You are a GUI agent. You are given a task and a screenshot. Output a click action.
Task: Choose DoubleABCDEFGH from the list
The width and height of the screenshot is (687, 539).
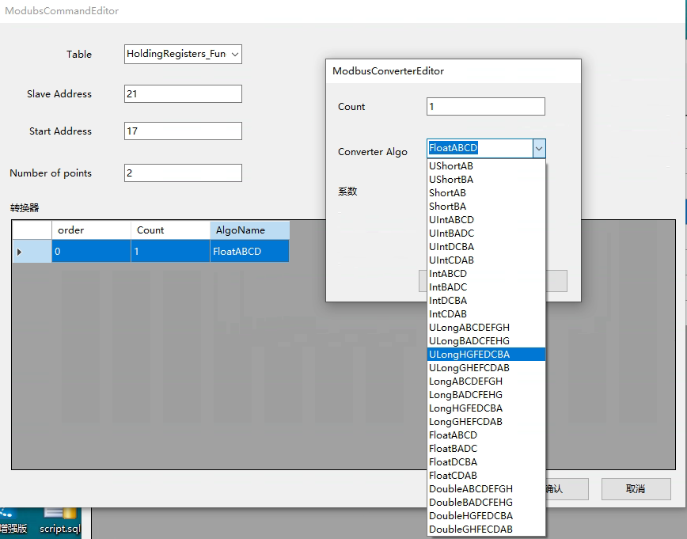[x=471, y=489]
